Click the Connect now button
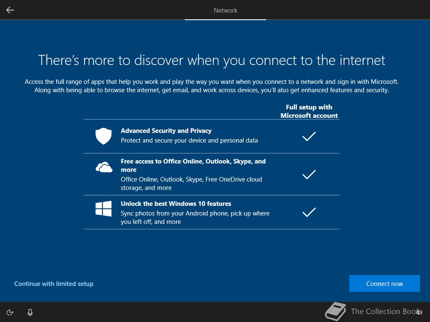The height and width of the screenshot is (322, 430). [385, 283]
